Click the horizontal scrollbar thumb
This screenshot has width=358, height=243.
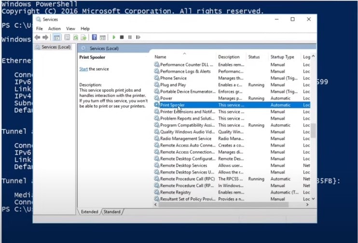[x=223, y=204]
